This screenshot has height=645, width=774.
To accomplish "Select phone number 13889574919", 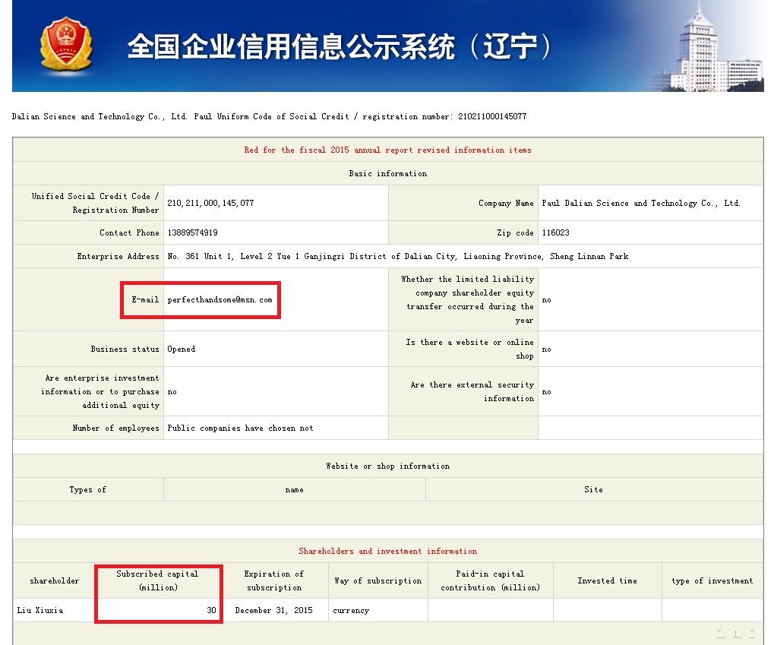I will (x=192, y=232).
